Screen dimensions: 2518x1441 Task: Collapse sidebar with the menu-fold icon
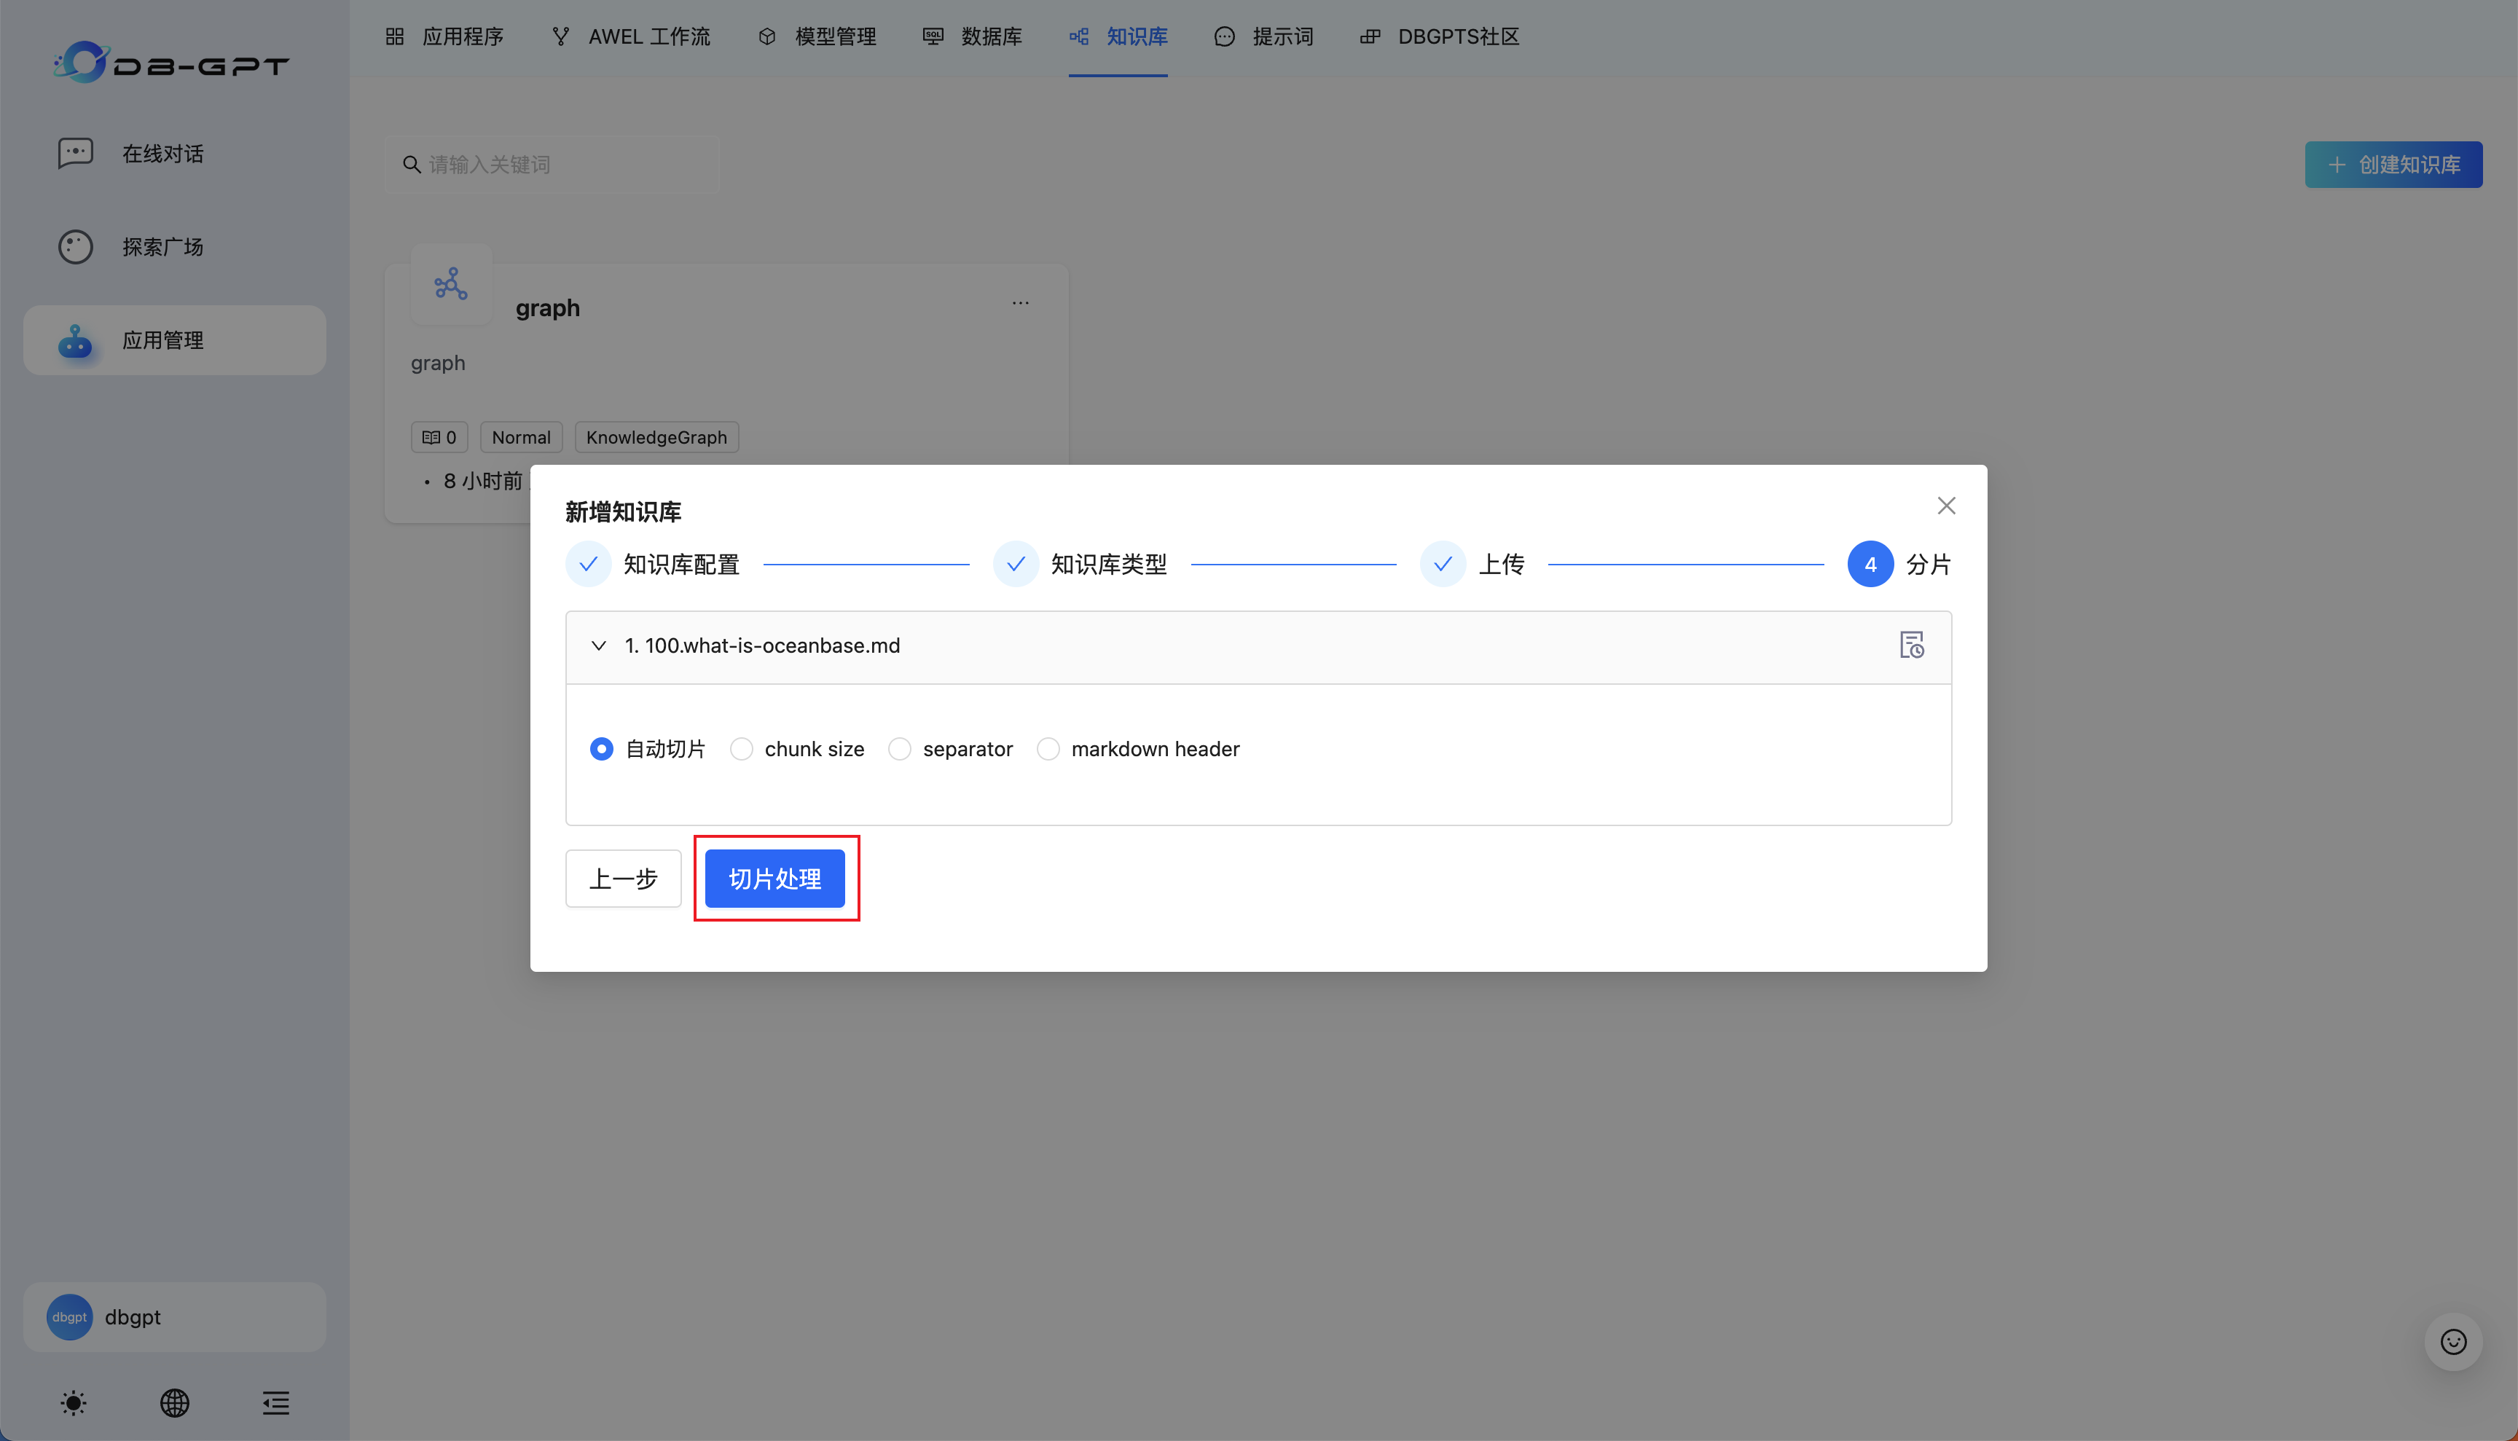(x=275, y=1402)
